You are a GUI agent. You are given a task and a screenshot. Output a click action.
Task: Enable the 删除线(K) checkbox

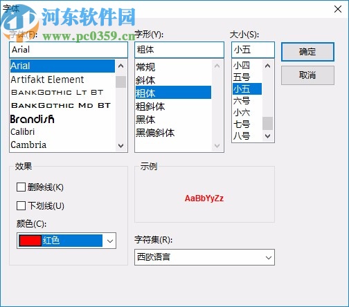(x=21, y=187)
